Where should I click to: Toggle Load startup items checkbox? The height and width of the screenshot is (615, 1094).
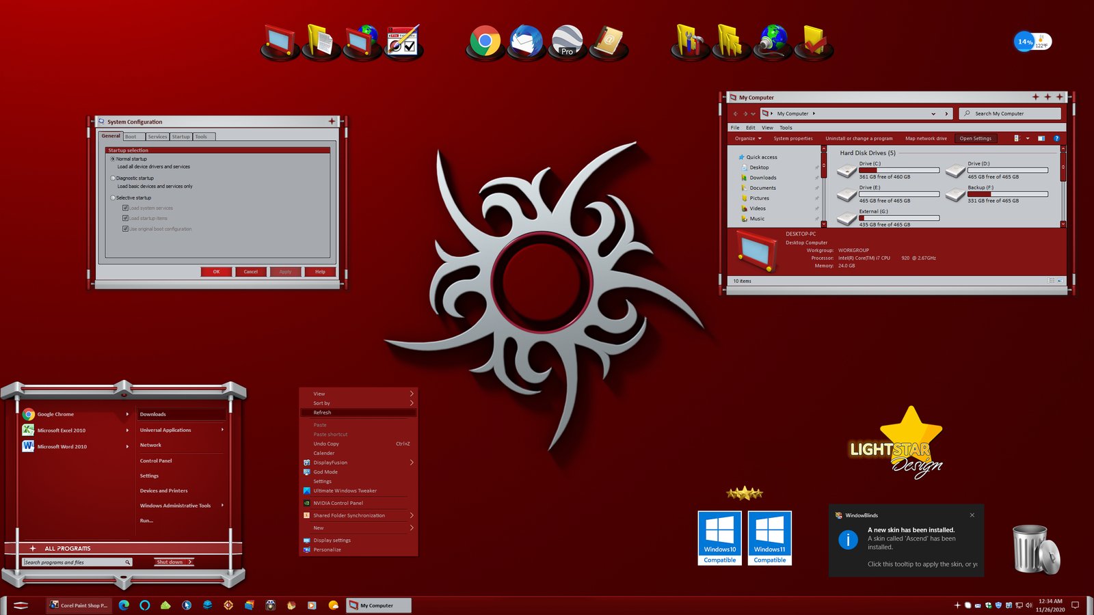(125, 218)
